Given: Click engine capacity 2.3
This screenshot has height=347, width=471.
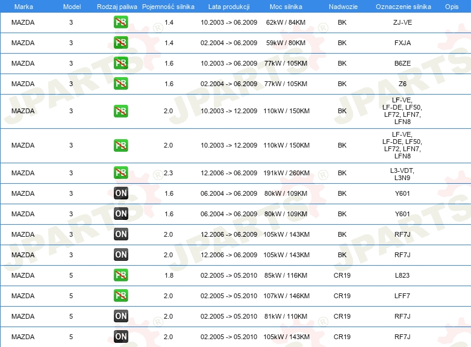Looking at the screenshot, I should pos(168,173).
